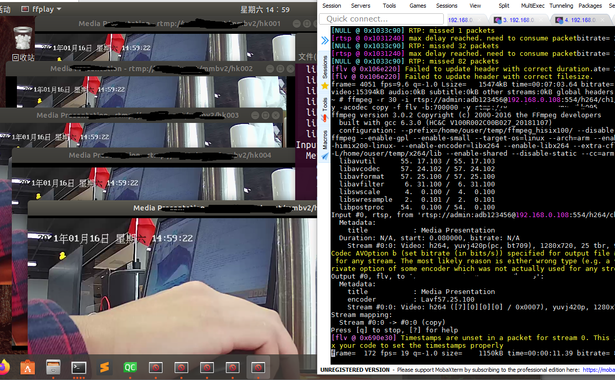
Task: Open Sublime Text from the dock
Action: [105, 367]
